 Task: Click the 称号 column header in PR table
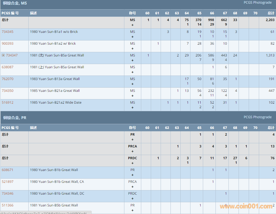tap(133, 128)
